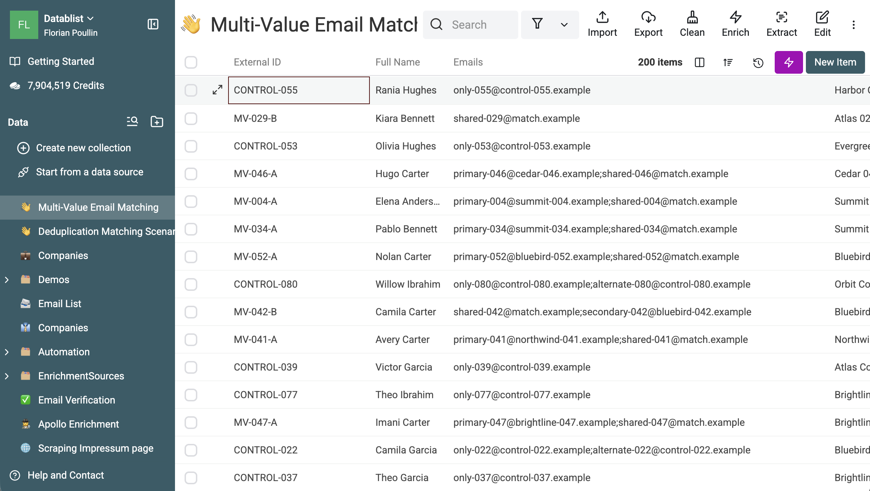The image size is (870, 491).
Task: Expand the EnrichmentSources folder
Action: point(7,376)
